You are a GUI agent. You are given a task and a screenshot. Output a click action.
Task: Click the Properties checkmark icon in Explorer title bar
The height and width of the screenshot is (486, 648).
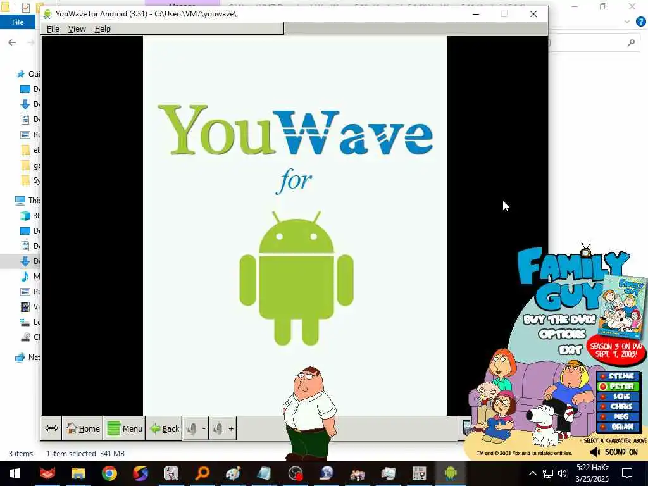pyautogui.click(x=25, y=7)
